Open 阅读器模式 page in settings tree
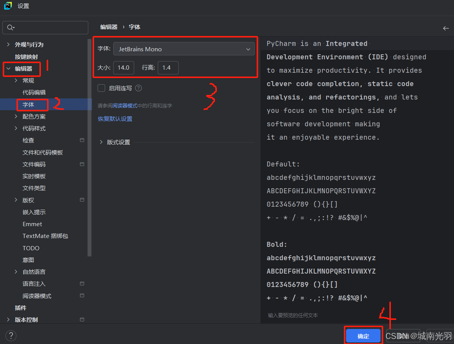The height and width of the screenshot is (344, 454). click(x=37, y=296)
